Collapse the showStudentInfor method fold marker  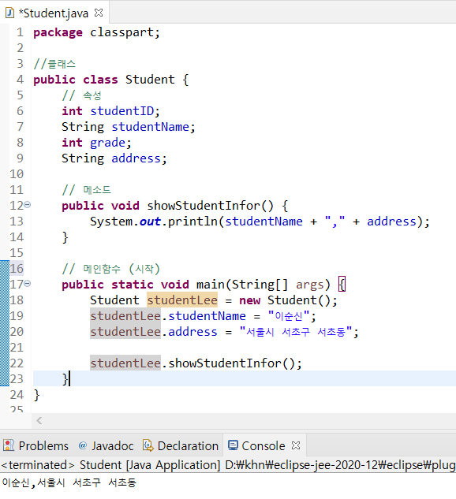coord(28,205)
